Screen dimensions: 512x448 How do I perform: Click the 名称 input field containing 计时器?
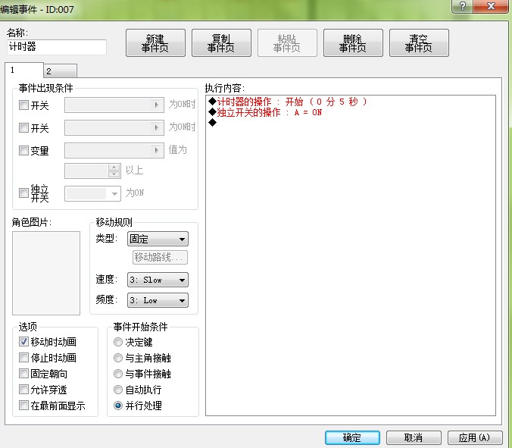coord(57,47)
